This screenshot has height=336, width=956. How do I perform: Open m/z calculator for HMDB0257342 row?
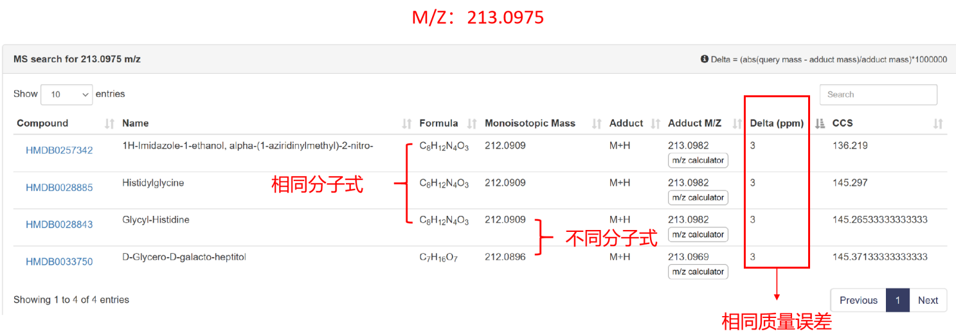tap(698, 160)
